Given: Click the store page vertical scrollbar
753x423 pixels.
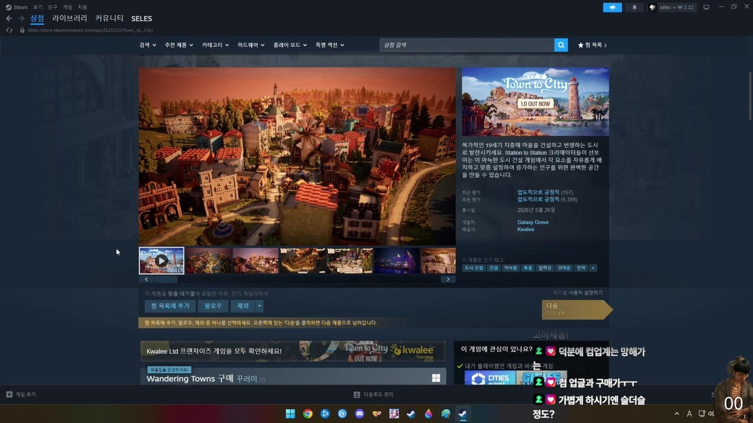Looking at the screenshot, I should pos(750,96).
